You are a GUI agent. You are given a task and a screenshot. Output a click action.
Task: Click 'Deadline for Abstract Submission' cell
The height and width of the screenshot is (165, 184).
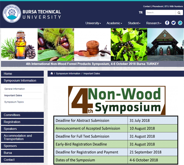pyautogui.click(x=91, y=121)
